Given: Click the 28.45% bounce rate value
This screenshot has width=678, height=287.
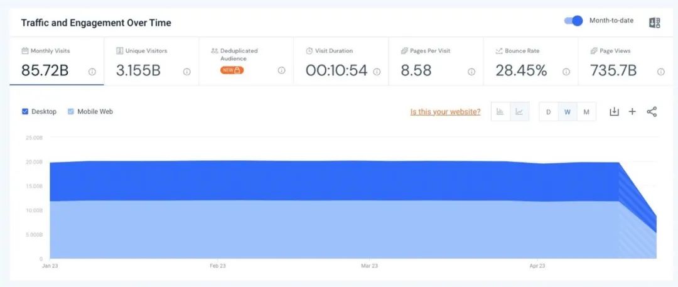Looking at the screenshot, I should [x=522, y=70].
